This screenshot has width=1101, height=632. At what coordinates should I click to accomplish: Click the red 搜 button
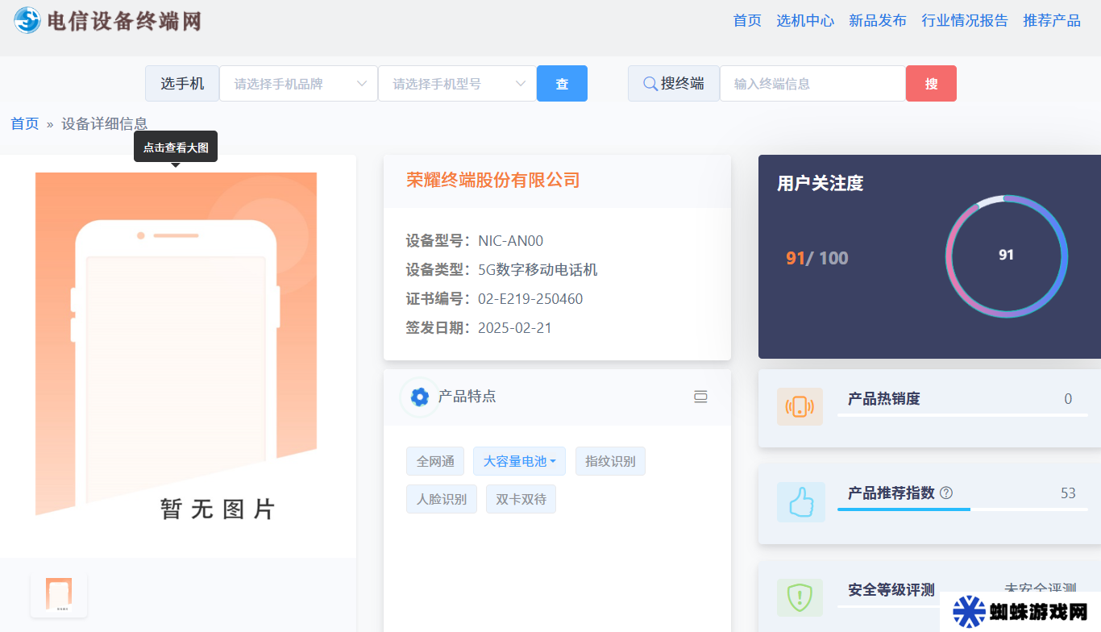coord(931,83)
